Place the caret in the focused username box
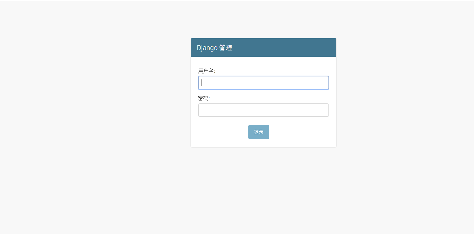474x234 pixels. click(x=264, y=83)
